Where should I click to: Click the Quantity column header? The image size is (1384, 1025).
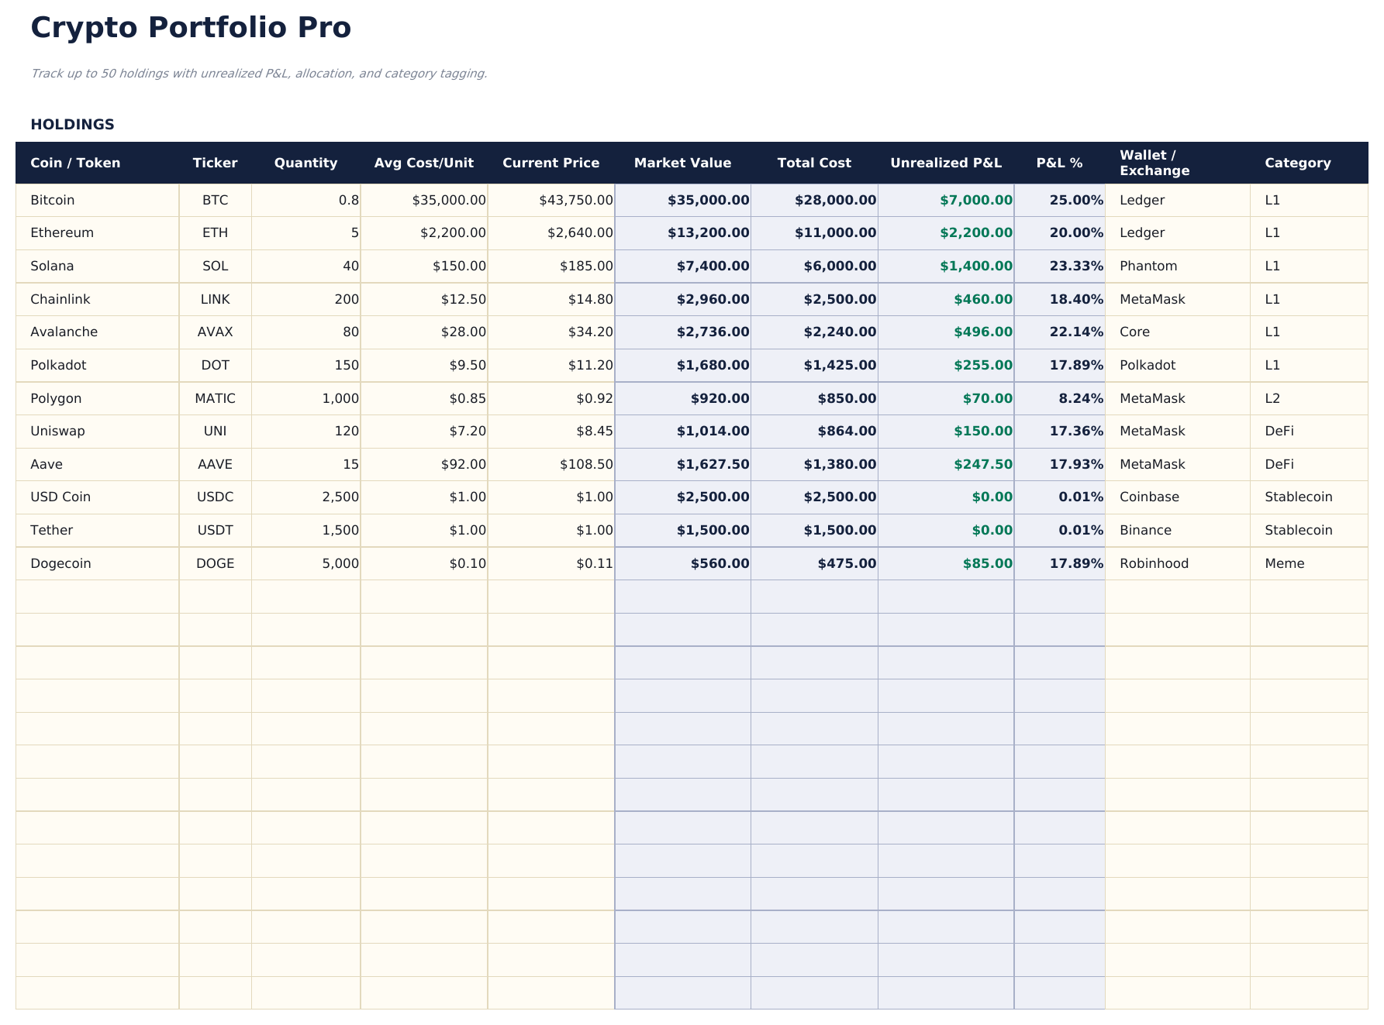tap(306, 163)
